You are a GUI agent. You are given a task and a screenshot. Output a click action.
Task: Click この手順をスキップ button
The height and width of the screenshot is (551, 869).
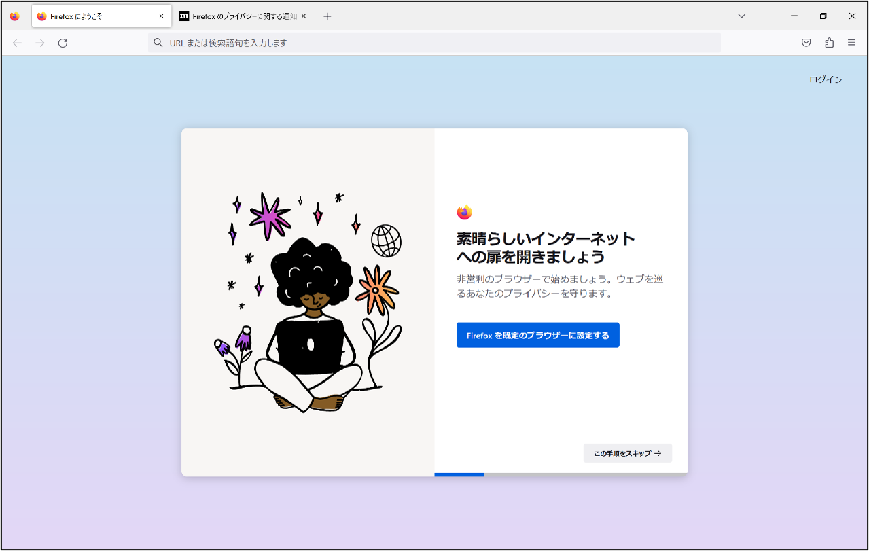point(628,453)
